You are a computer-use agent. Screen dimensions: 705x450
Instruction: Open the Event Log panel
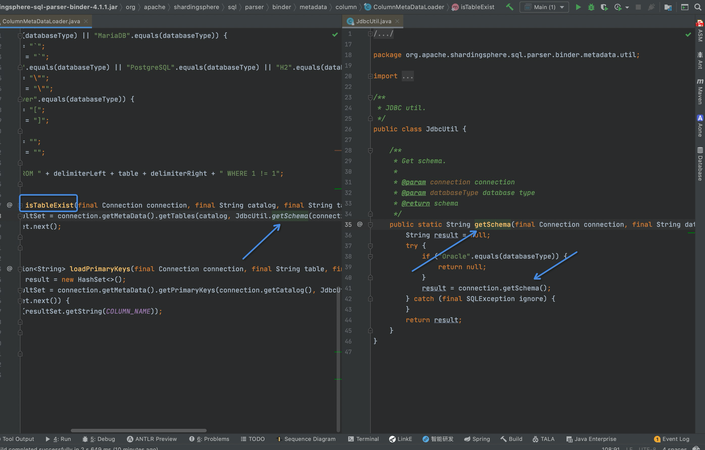click(x=672, y=439)
